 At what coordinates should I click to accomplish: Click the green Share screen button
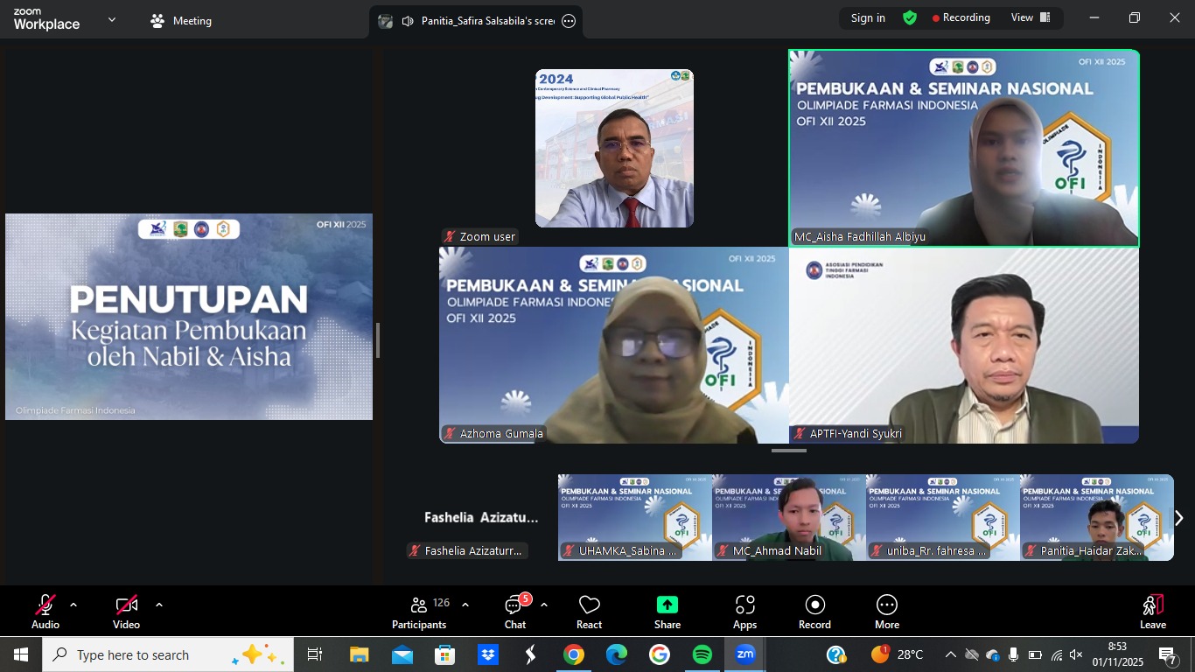point(667,612)
